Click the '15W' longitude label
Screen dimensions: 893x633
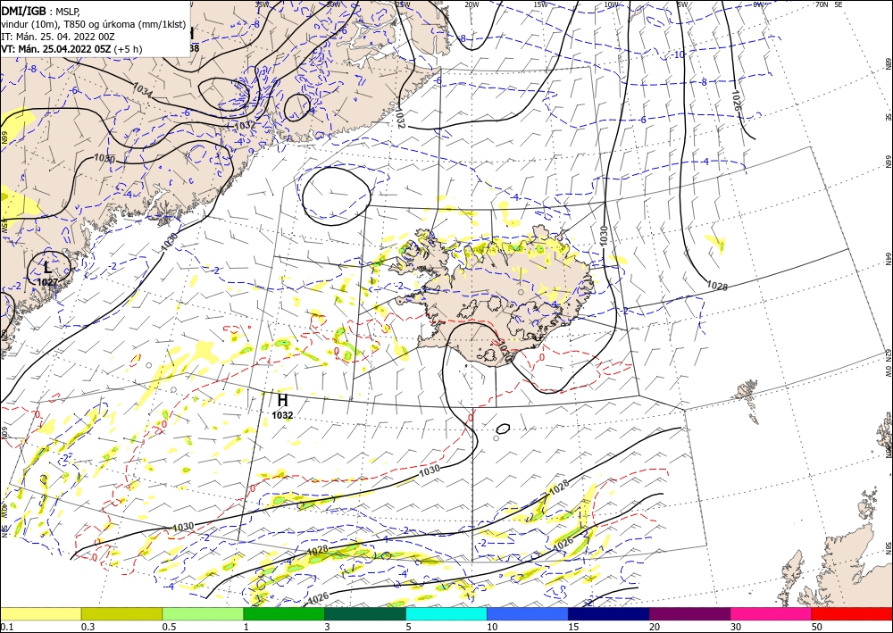click(541, 4)
